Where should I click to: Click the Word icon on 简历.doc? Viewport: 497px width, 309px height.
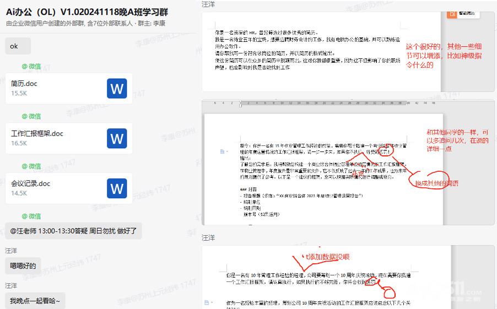coord(117,88)
